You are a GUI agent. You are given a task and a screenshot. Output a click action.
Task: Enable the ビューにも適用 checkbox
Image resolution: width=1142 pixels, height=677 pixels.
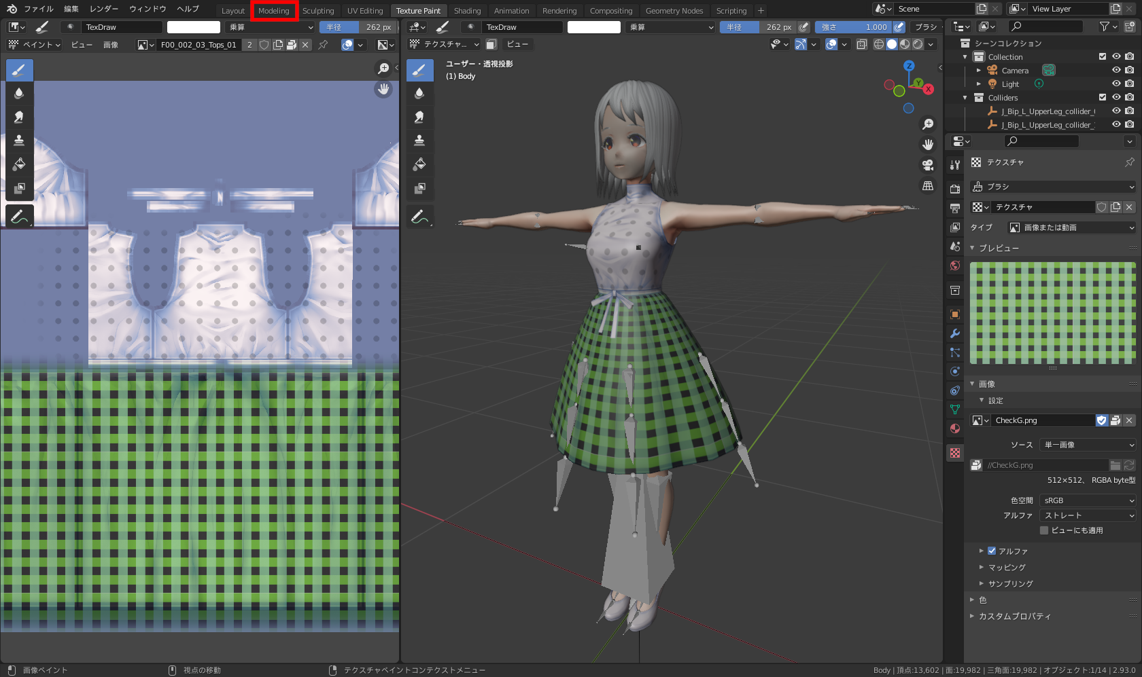click(1044, 530)
